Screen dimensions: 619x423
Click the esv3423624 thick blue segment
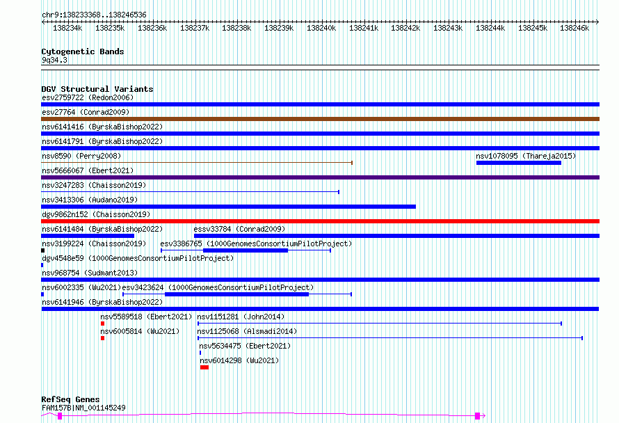coord(236,294)
